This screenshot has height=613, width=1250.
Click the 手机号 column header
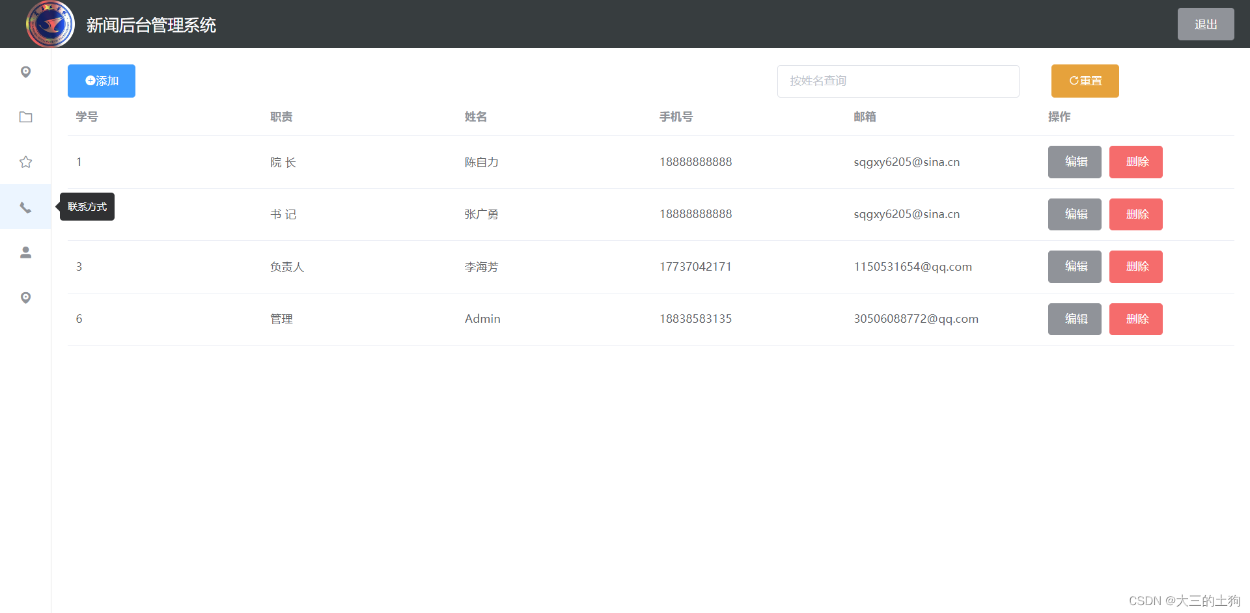676,116
